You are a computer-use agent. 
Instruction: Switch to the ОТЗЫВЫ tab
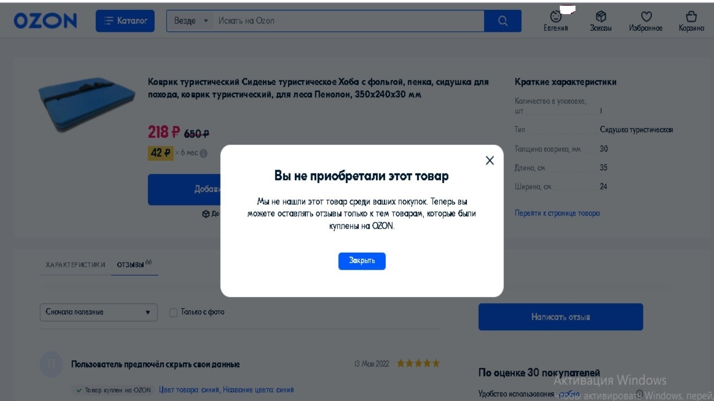pyautogui.click(x=132, y=264)
